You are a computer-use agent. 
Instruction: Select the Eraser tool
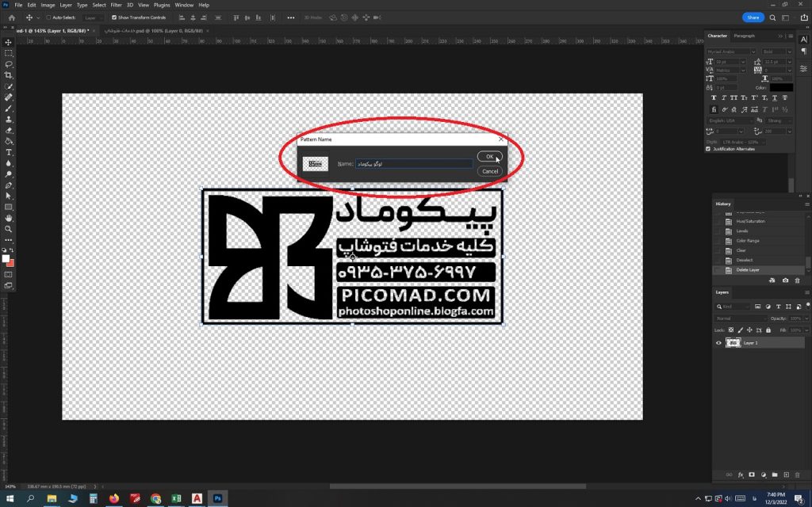tap(8, 131)
